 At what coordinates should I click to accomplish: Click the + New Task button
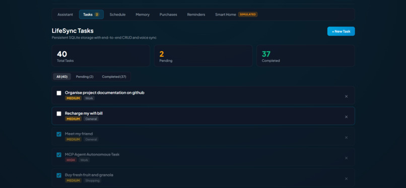click(x=341, y=31)
